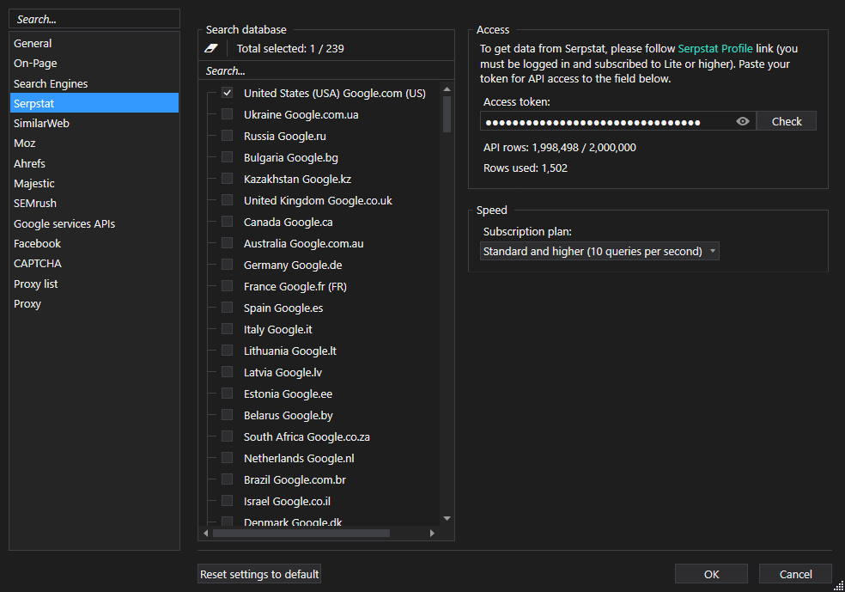Enable Estonia Google.ee checkbox
The image size is (845, 592).
(228, 394)
